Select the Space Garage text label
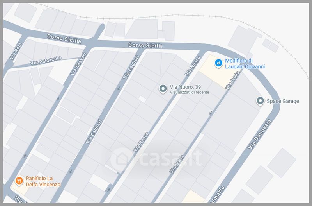Screen dimensions: 312x206 click(x=283, y=101)
